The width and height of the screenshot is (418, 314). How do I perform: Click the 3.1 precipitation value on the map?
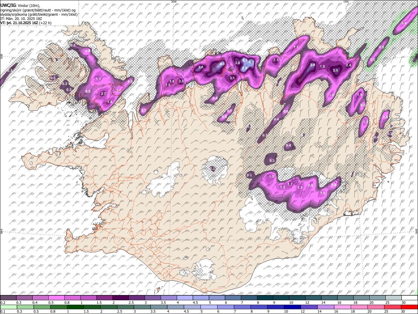(232, 78)
